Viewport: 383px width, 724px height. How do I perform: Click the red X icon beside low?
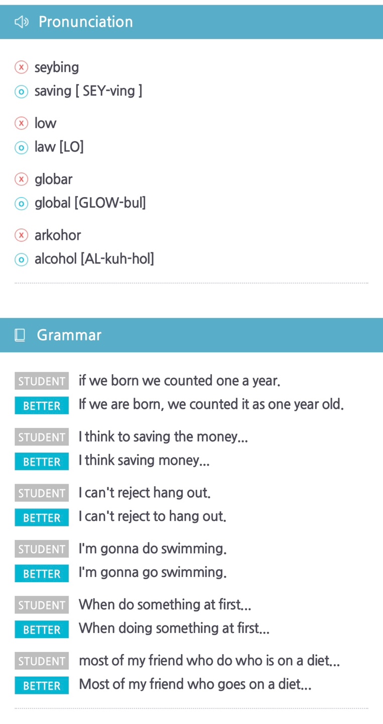pos(21,123)
